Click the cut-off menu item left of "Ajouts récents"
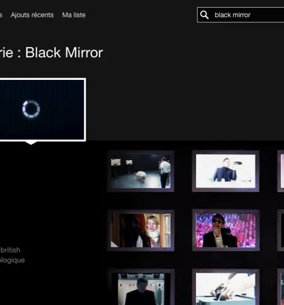Image resolution: width=284 pixels, height=305 pixels. pos(1,15)
